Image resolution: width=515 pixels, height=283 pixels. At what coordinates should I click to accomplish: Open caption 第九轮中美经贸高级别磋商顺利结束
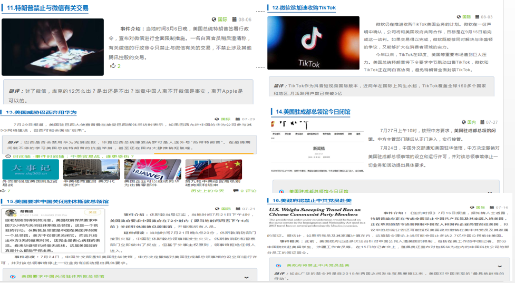pos(213,183)
